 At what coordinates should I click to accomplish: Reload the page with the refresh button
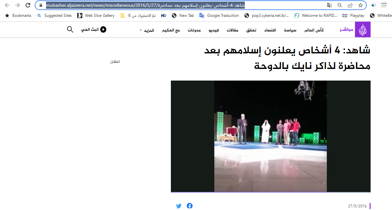point(28,5)
